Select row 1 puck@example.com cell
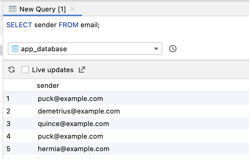 tap(70, 99)
